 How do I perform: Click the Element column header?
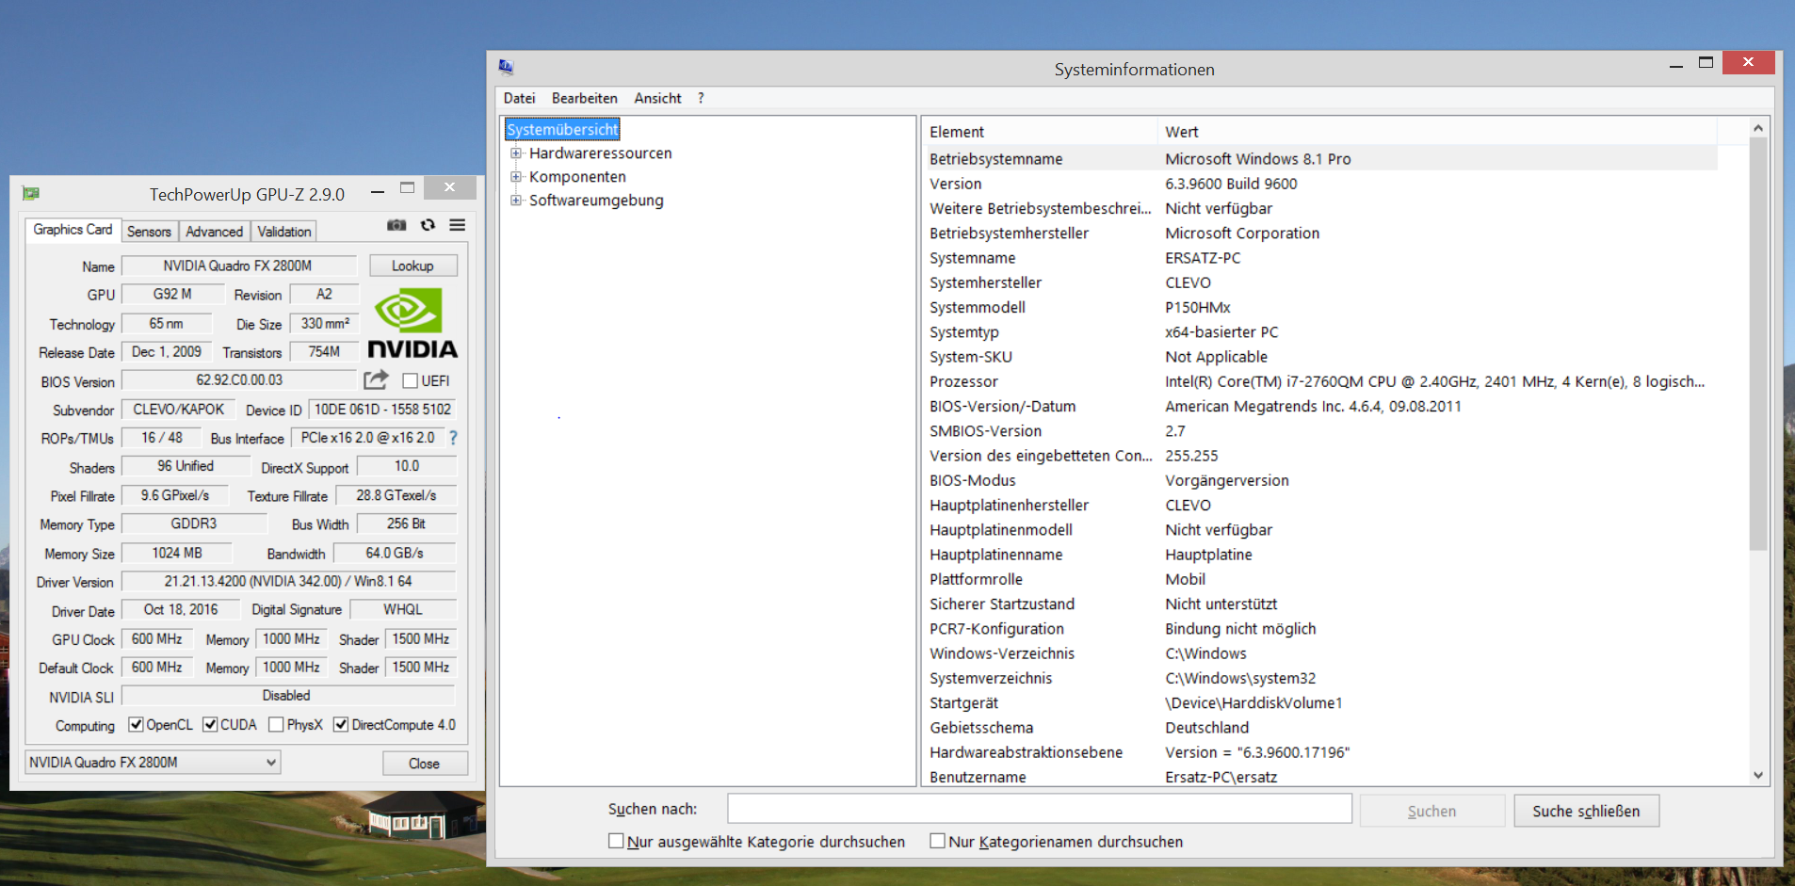point(1039,132)
